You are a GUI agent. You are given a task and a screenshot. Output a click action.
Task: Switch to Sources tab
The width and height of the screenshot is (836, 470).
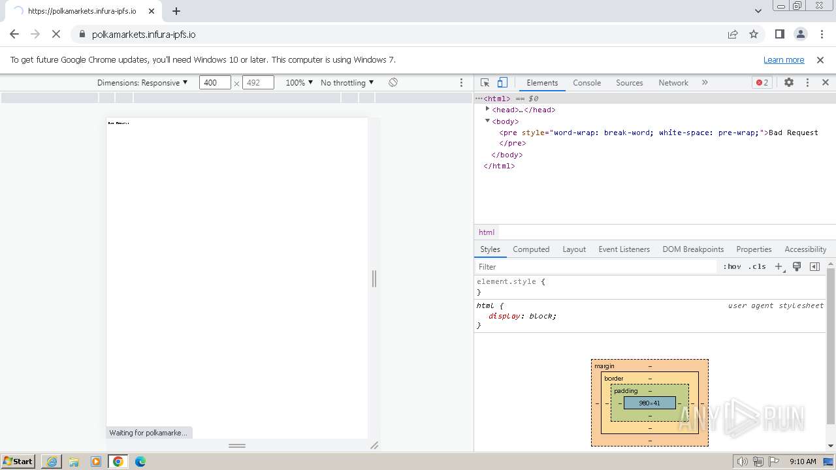coord(630,82)
